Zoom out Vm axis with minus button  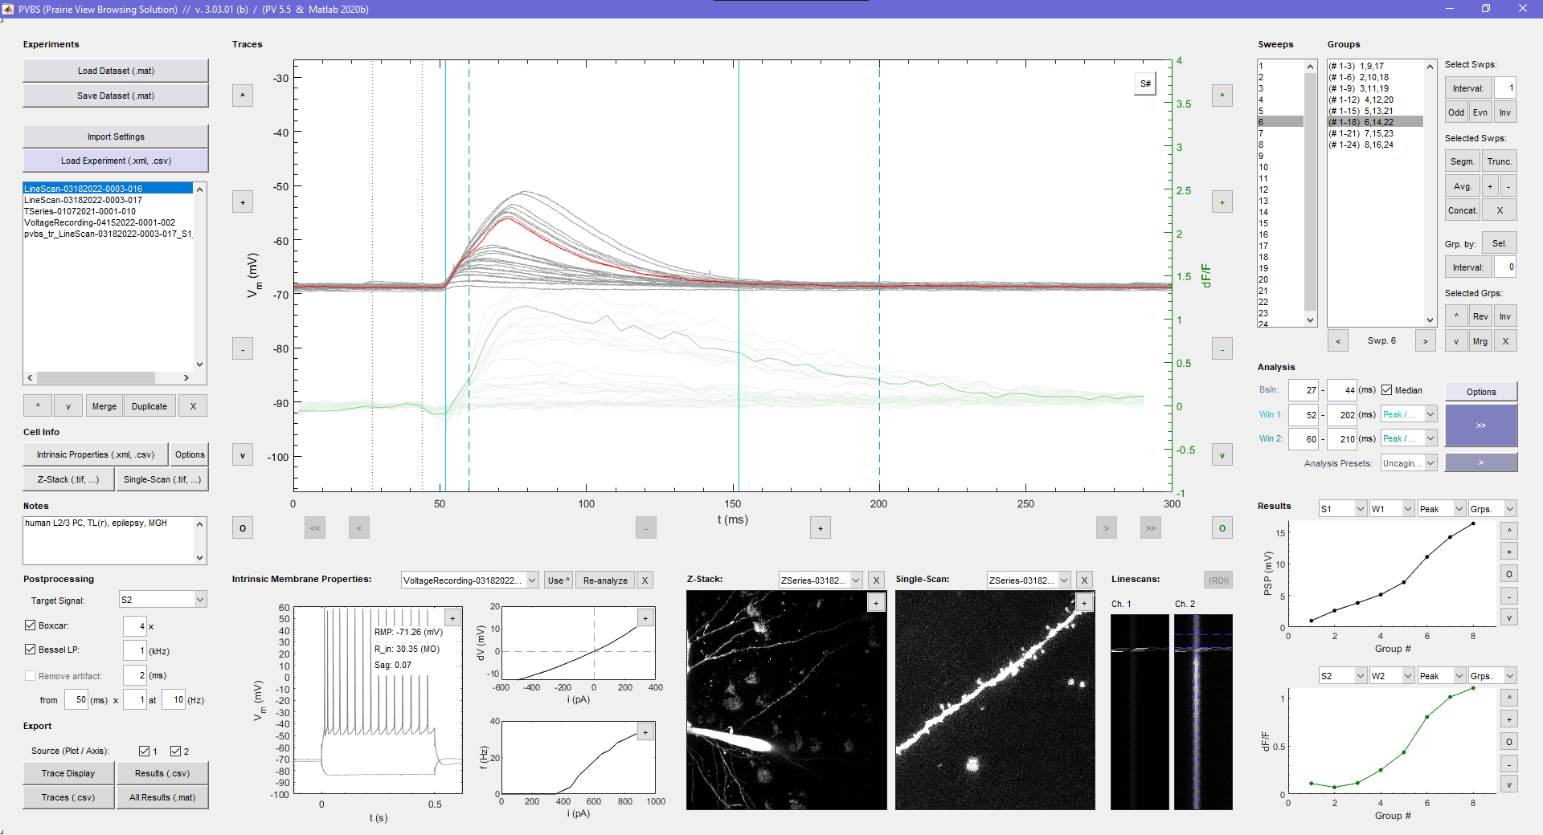[243, 349]
